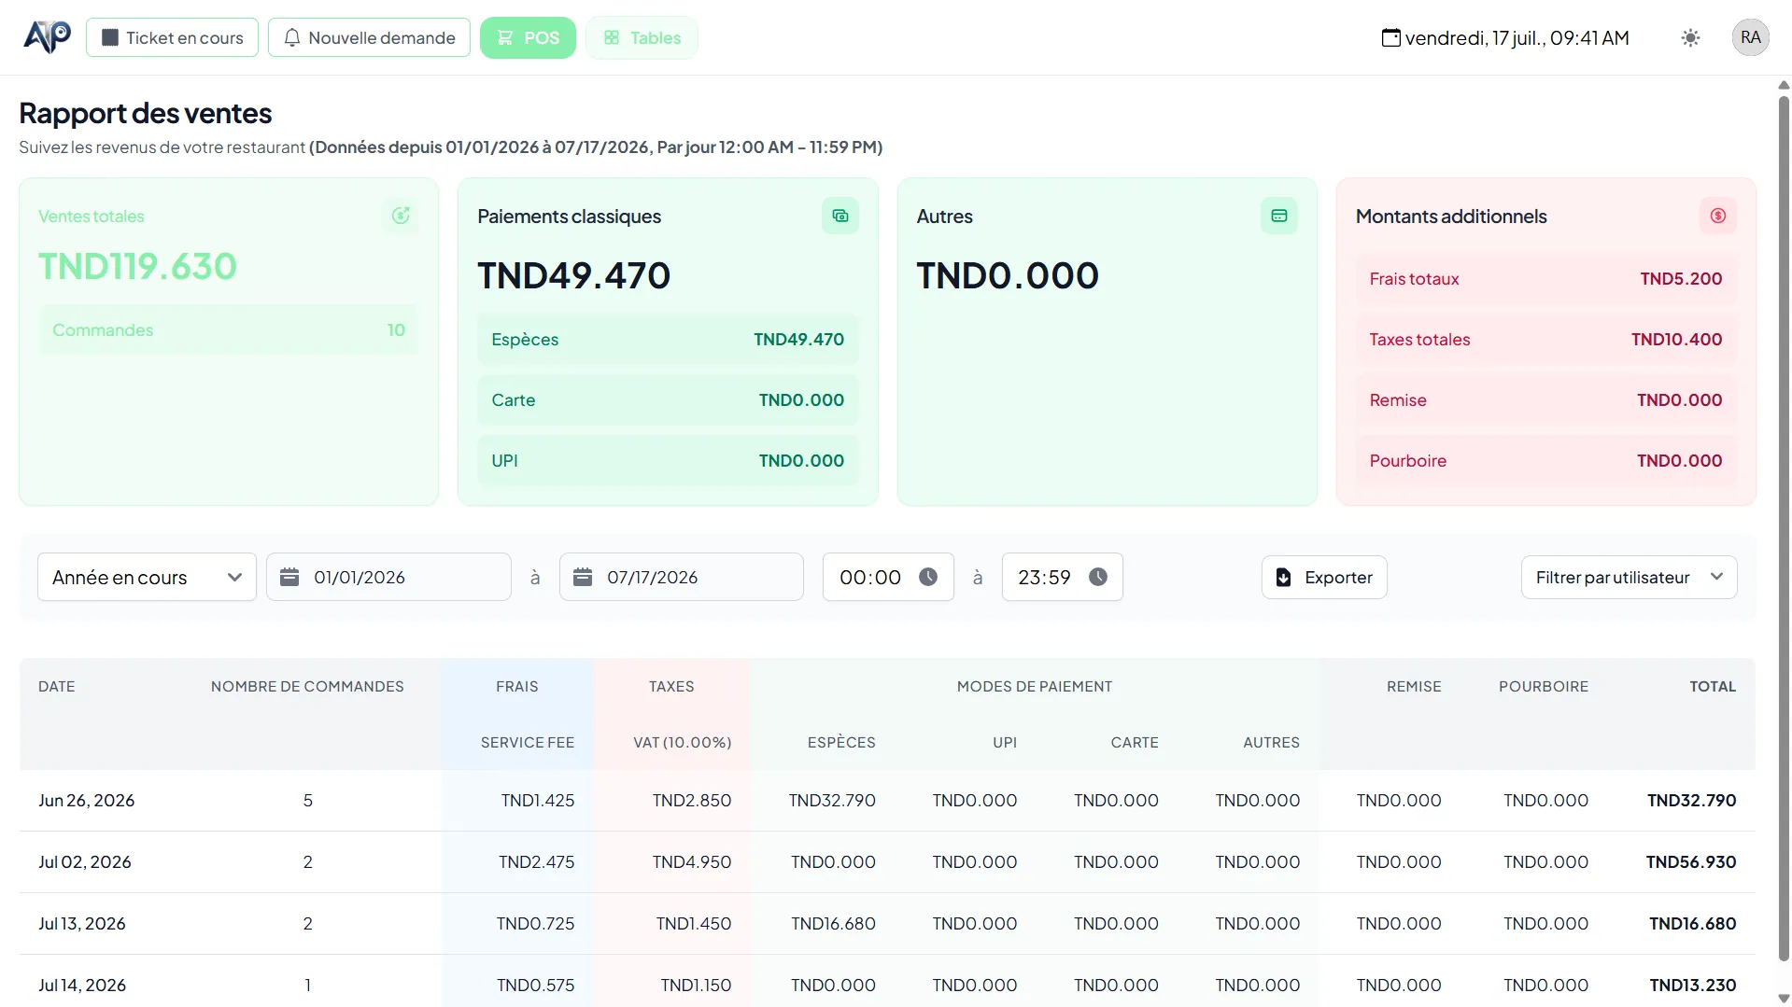Toggle the light/dark theme sun icon
This screenshot has width=1792, height=1007.
[x=1690, y=38]
